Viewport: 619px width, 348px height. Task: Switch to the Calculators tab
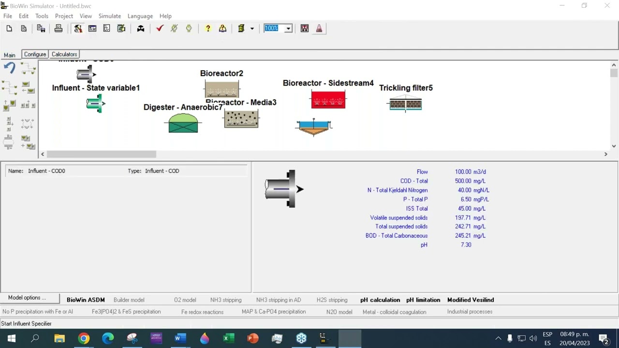(64, 54)
